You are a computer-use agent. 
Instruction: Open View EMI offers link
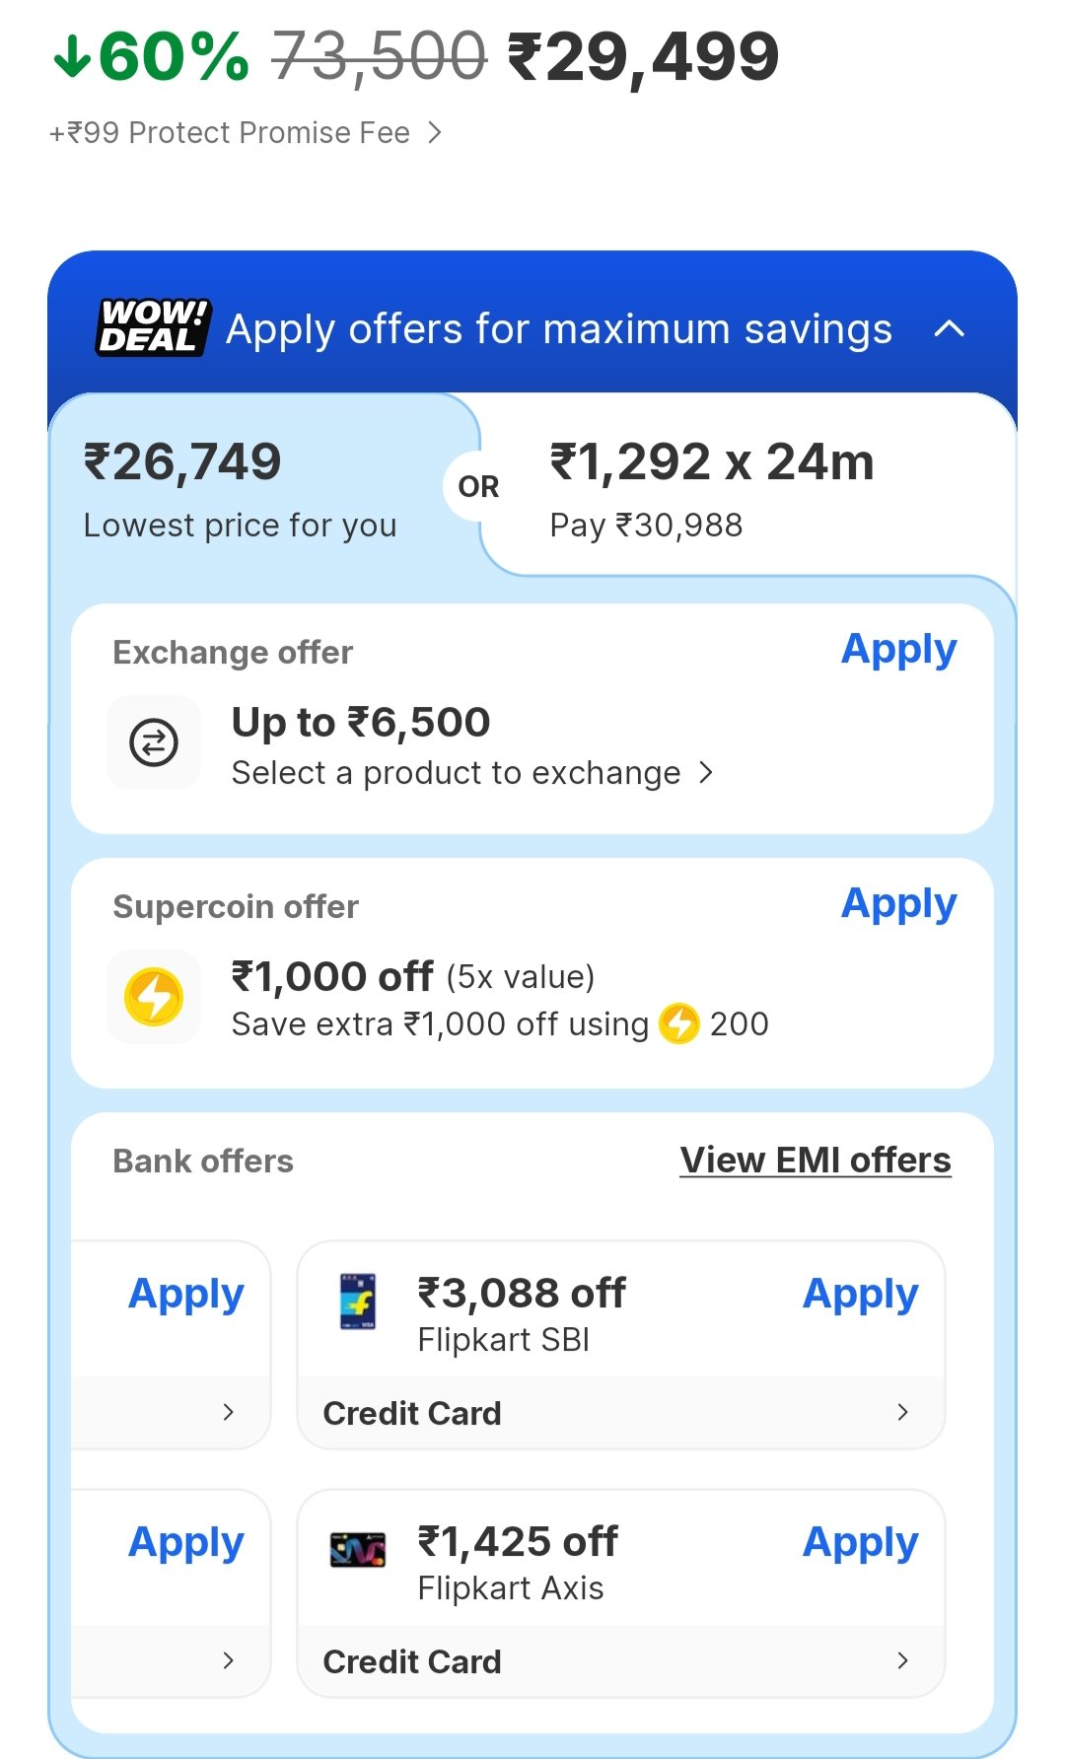816,1161
